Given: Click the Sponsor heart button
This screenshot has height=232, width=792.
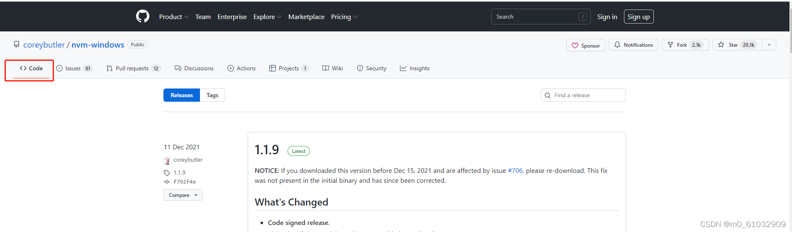Looking at the screenshot, I should (585, 45).
